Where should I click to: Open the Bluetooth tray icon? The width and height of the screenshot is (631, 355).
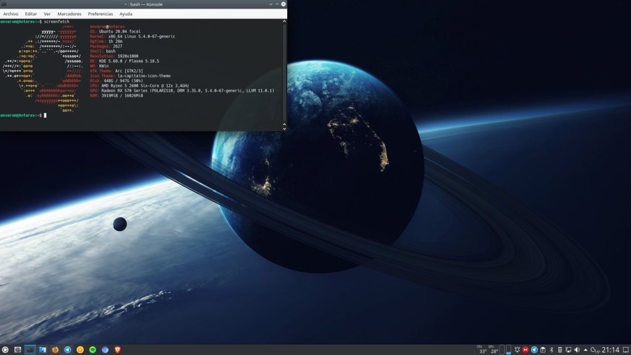pyautogui.click(x=552, y=349)
